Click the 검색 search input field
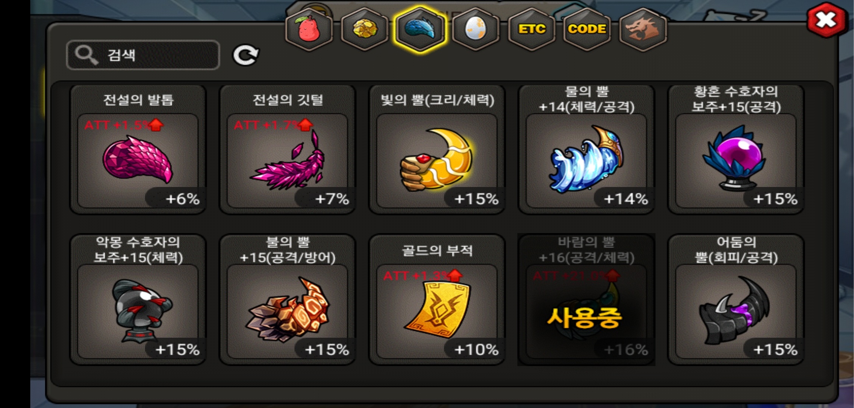 point(143,55)
